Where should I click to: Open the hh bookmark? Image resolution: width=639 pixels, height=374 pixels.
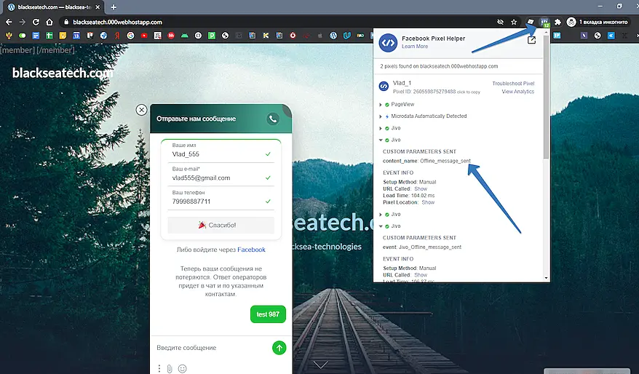(171, 36)
